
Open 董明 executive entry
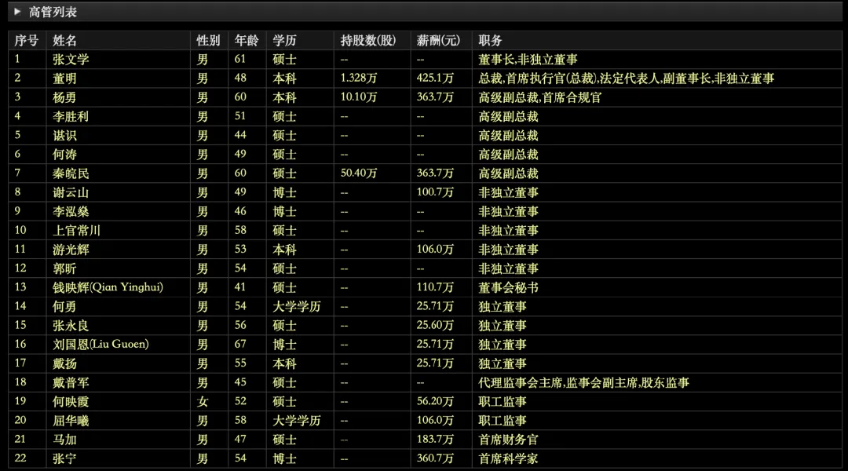pyautogui.click(x=65, y=78)
